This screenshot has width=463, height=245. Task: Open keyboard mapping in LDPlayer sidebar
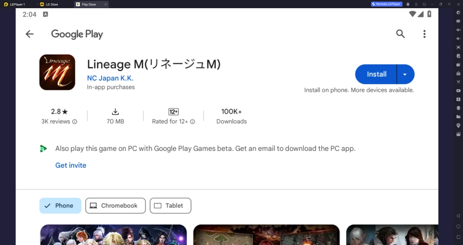458,21
